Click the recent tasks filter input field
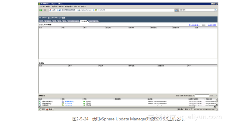 pos(202,96)
